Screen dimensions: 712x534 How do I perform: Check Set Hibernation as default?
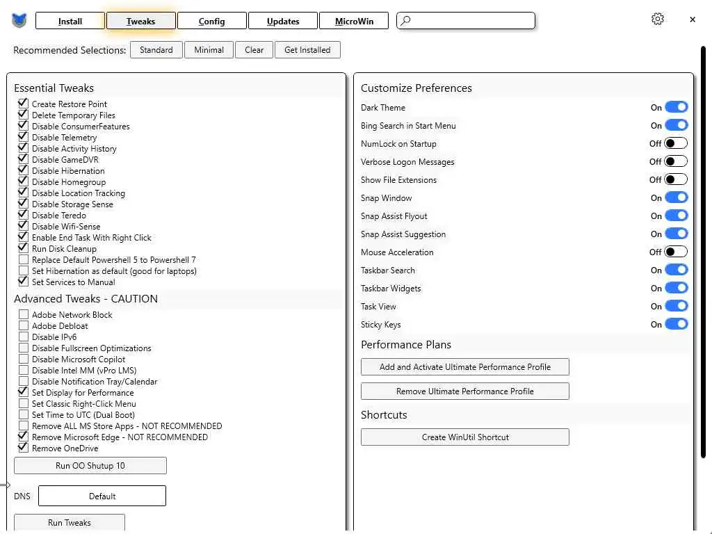[23, 270]
